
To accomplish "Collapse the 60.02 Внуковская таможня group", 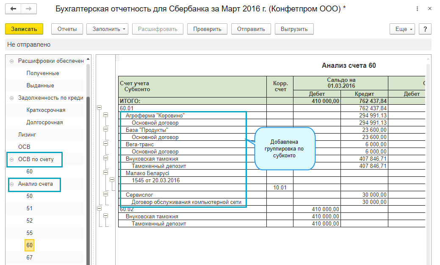I will pos(105,216).
